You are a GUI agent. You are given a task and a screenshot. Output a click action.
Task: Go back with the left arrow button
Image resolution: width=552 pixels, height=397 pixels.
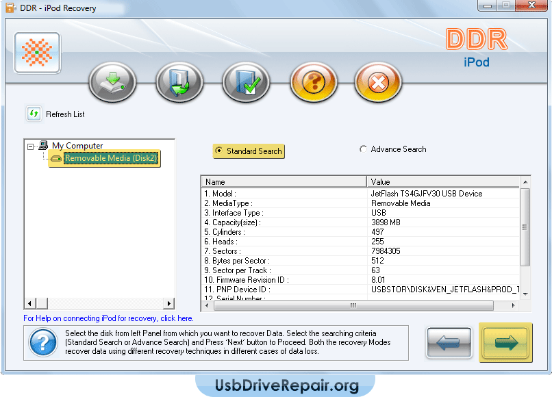(449, 343)
